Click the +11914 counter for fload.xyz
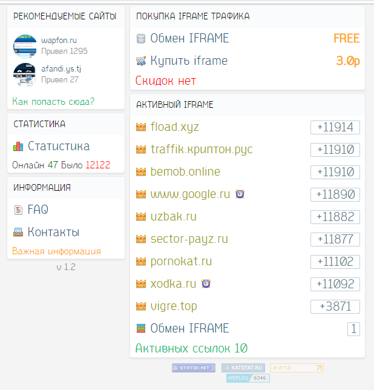This screenshot has width=374, height=390. 335,127
